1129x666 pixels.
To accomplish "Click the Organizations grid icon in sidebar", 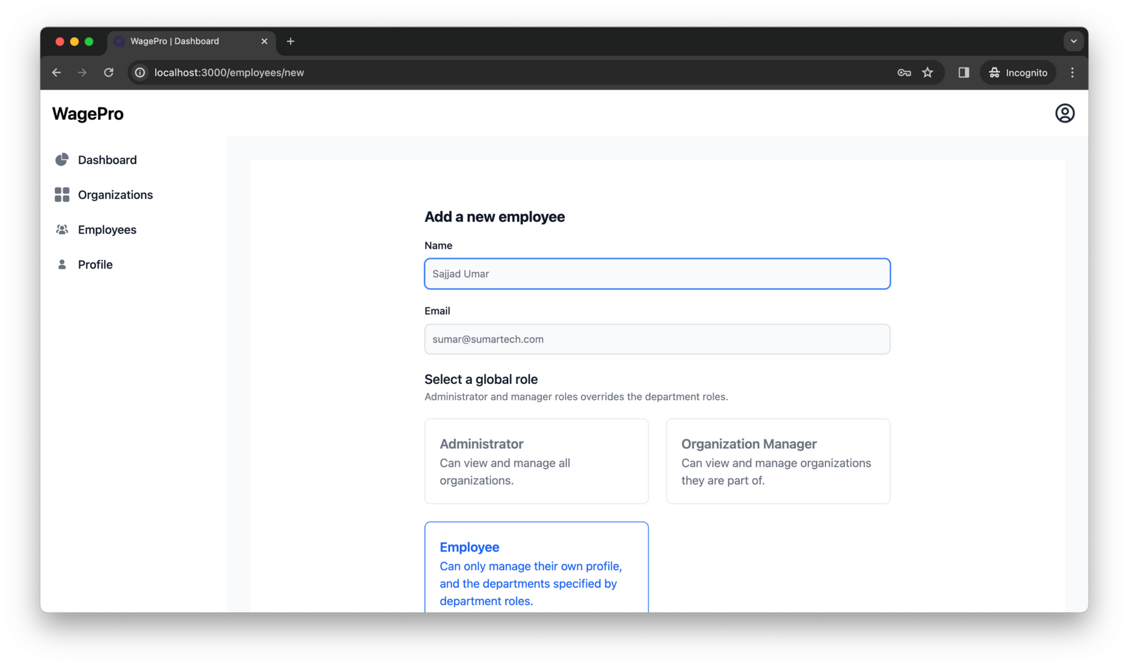I will (62, 194).
